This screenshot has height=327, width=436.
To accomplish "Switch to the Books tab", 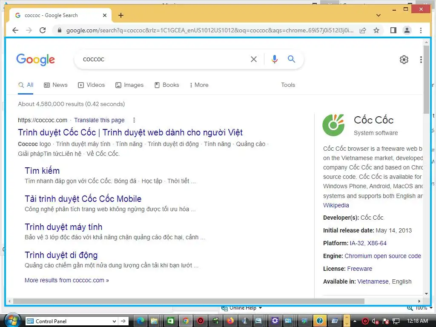I will coord(166,85).
